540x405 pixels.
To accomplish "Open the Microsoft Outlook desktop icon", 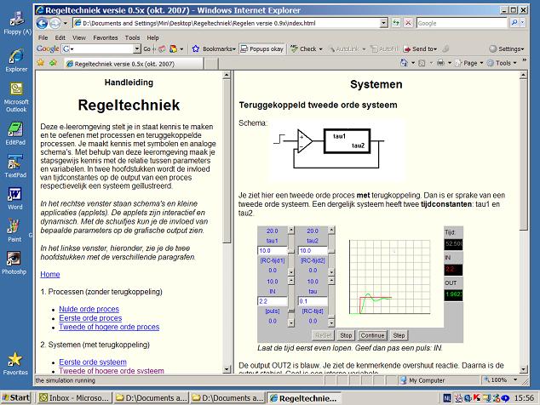I will (x=16, y=97).
